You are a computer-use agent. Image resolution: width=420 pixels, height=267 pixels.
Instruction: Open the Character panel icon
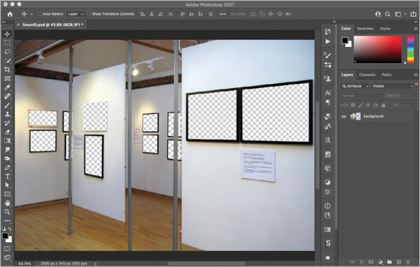(x=328, y=93)
